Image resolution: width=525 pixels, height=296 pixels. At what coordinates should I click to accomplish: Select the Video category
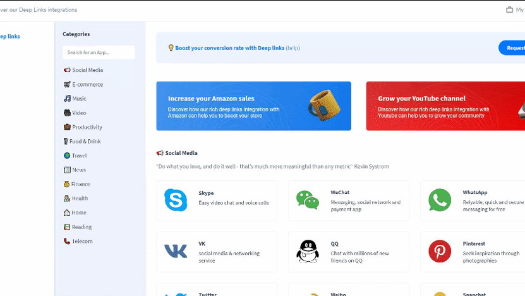[79, 113]
